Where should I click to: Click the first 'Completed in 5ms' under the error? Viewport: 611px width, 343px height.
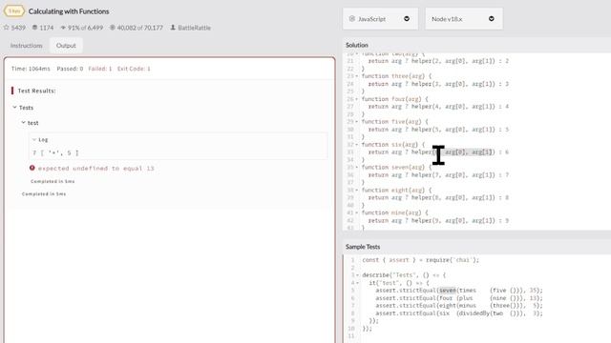53,181
